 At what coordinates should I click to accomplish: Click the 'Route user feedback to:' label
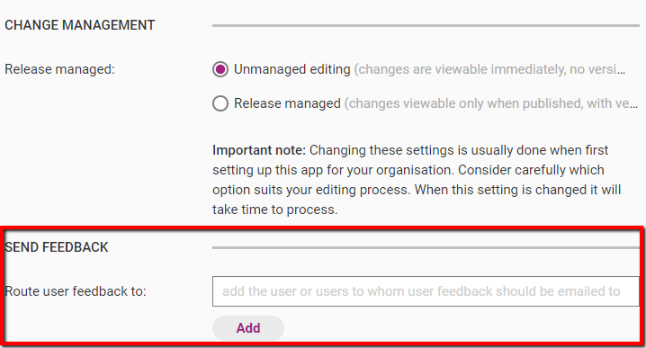(76, 291)
